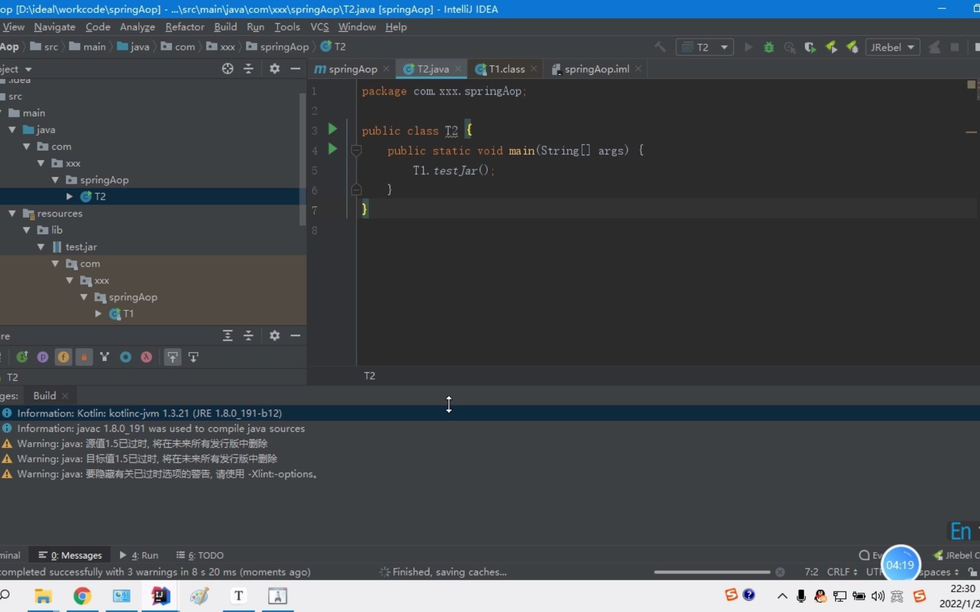The width and height of the screenshot is (980, 612).
Task: Click the green Debug bug icon
Action: [x=769, y=47]
